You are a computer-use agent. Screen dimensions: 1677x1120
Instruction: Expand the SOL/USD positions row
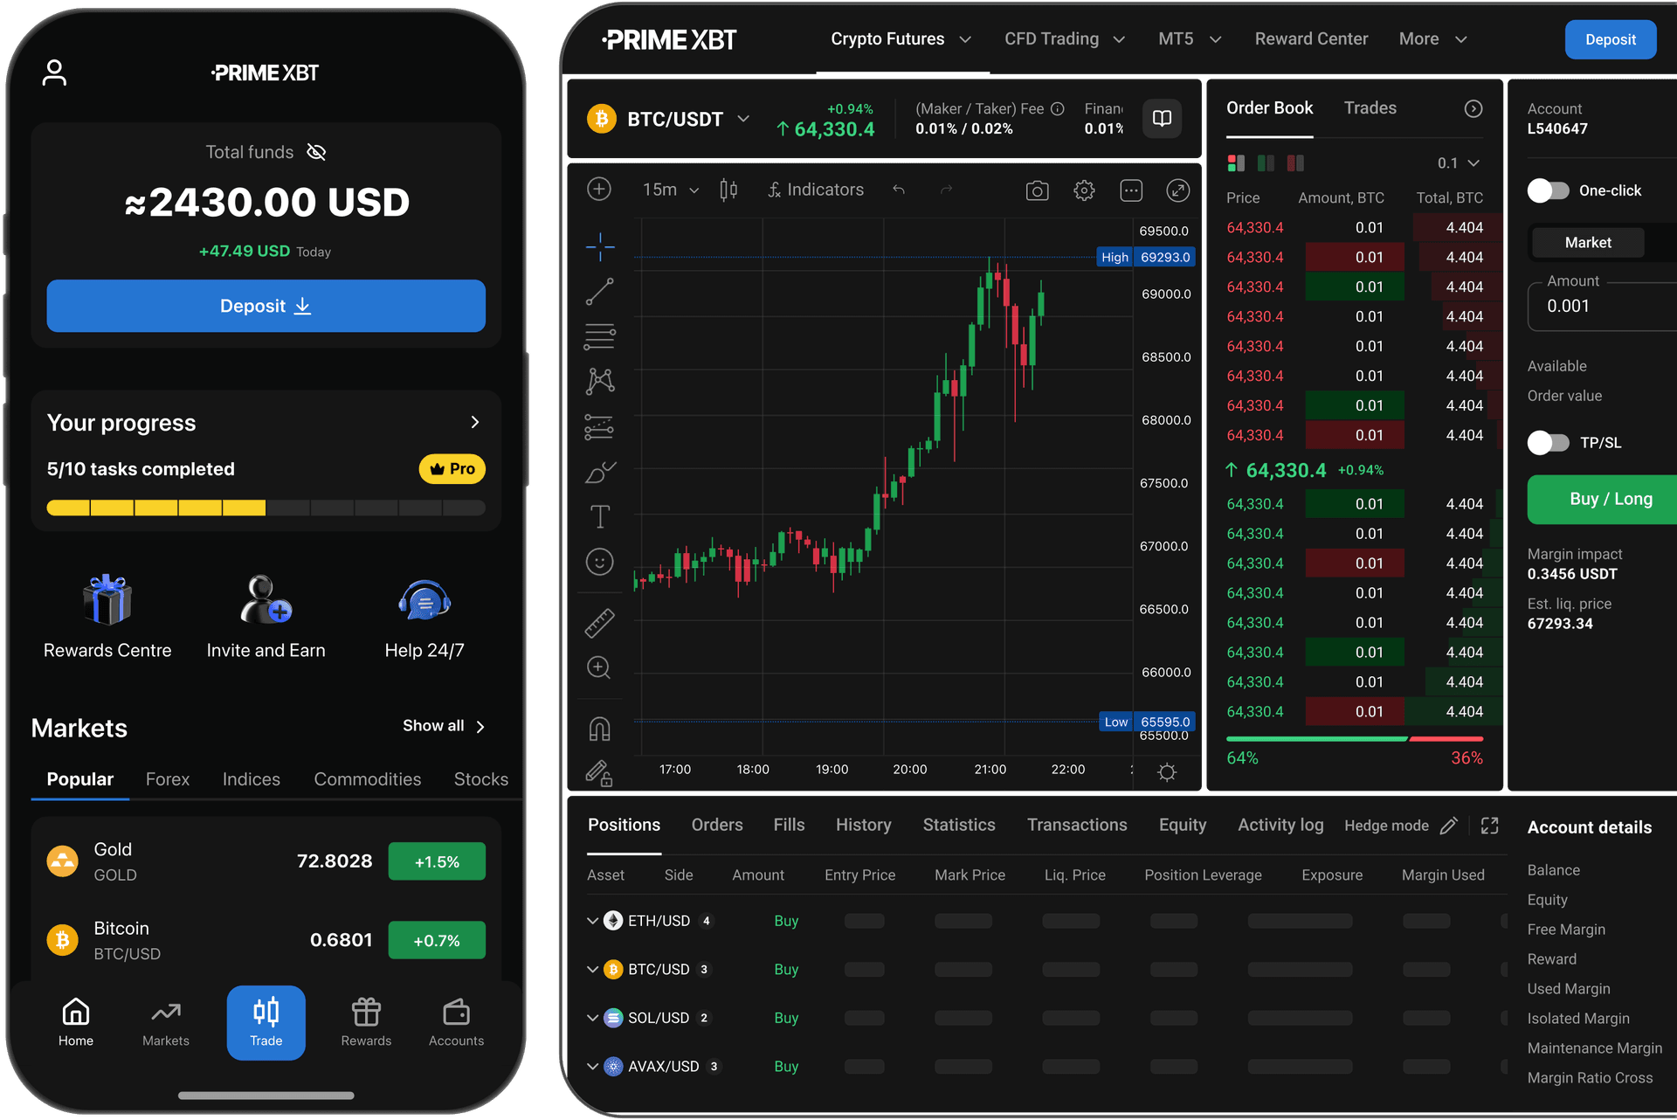pos(592,1018)
